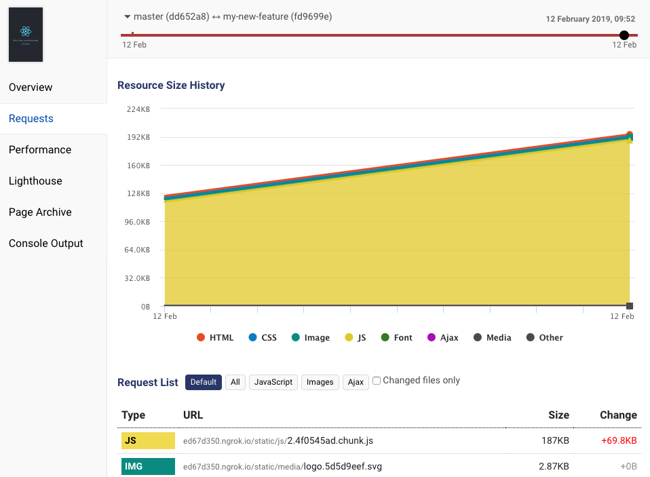Click the Change column header
Screen dimensions: 650x477
click(x=618, y=415)
